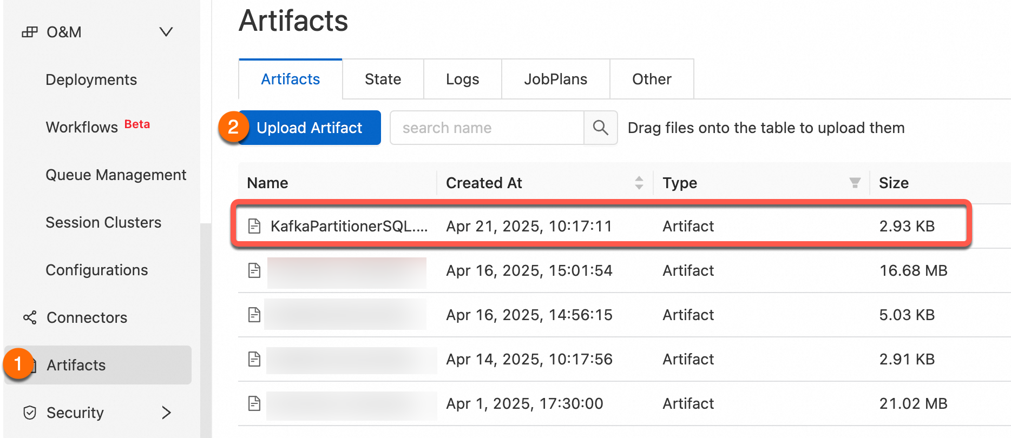Screen dimensions: 1011x438
Task: Select the Logs tab
Action: [x=462, y=79]
